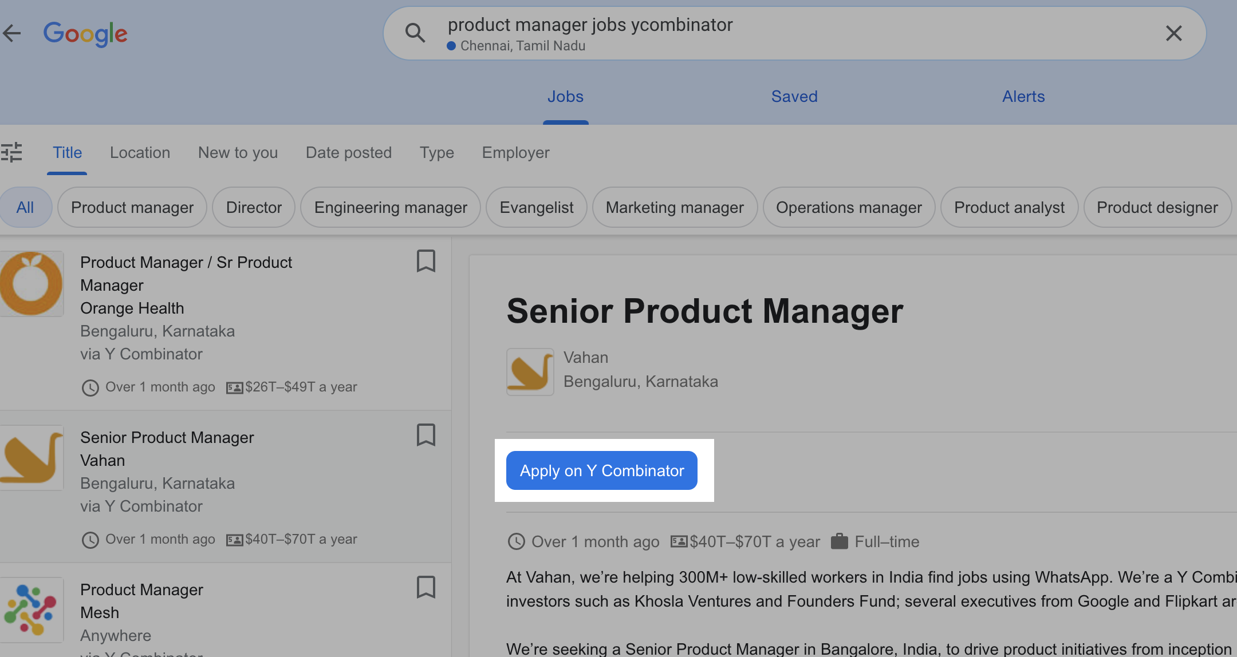Click the back arrow icon

11,33
